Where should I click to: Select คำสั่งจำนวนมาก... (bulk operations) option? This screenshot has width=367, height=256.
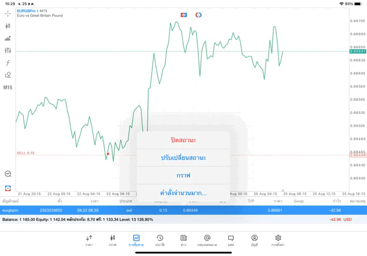[183, 192]
